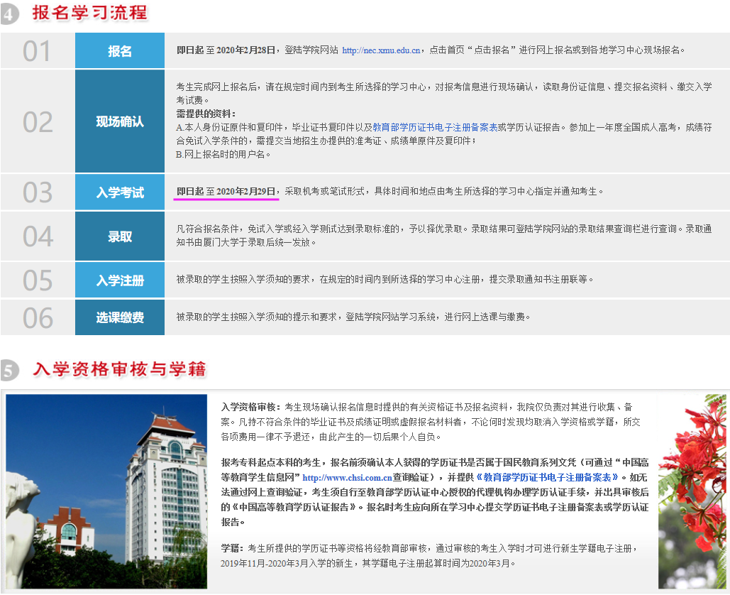Click the step number 04

coord(38,236)
